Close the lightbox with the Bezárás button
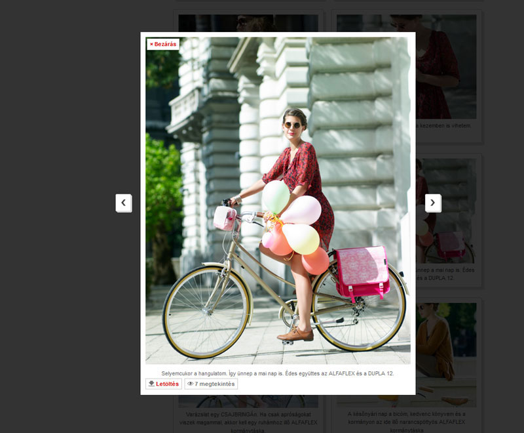The image size is (524, 433). click(163, 44)
